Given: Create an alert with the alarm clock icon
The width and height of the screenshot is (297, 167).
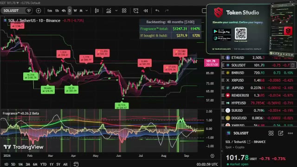Looking at the screenshot, I should pyautogui.click(x=136, y=11).
